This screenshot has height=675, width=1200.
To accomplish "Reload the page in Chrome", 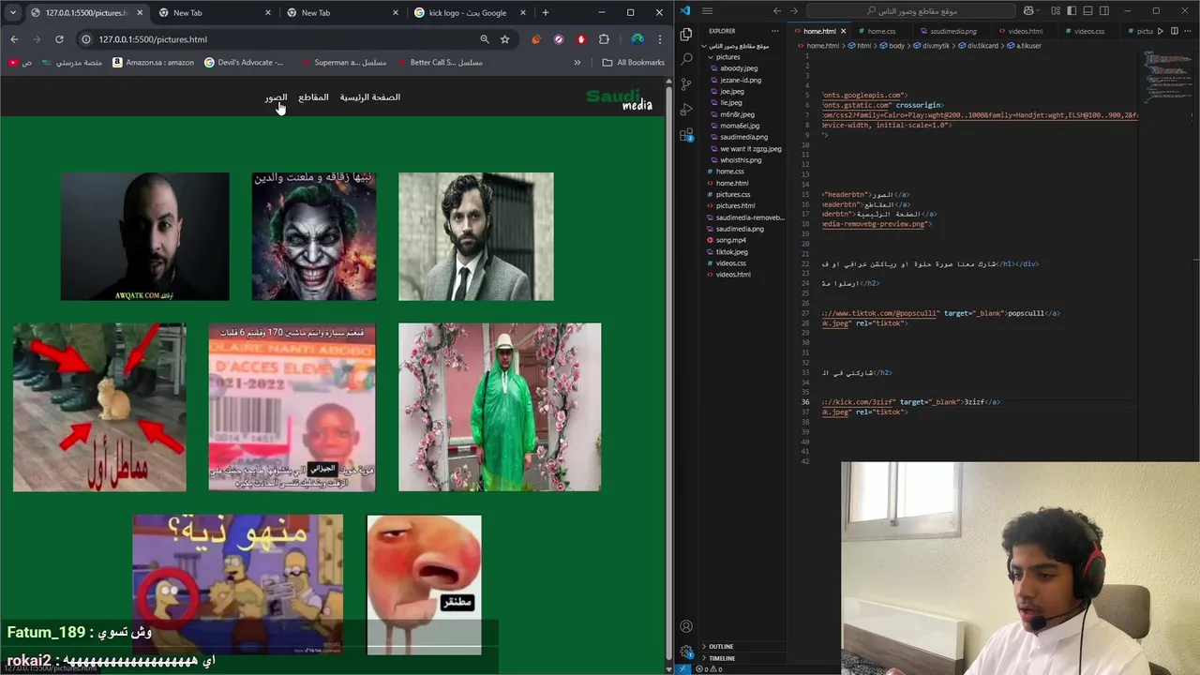I will (x=59, y=39).
